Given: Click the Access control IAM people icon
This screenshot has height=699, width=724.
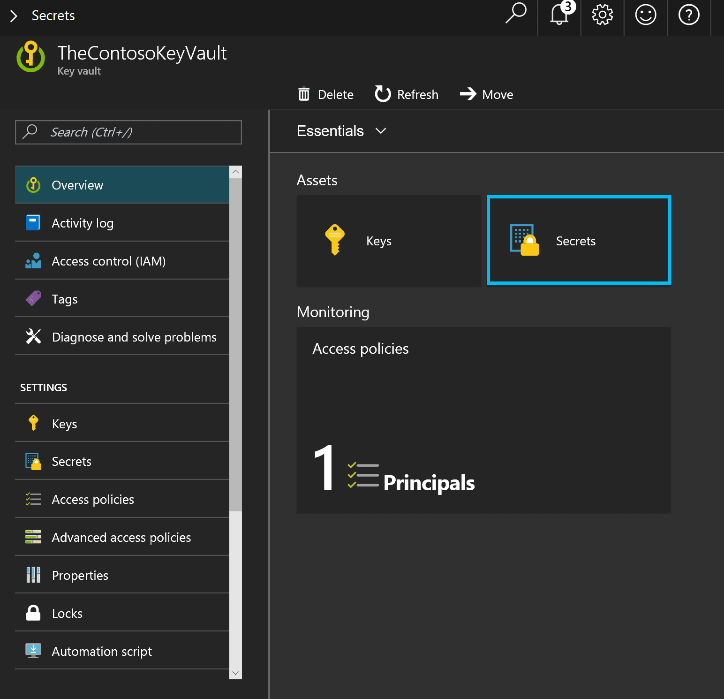Looking at the screenshot, I should (x=33, y=261).
